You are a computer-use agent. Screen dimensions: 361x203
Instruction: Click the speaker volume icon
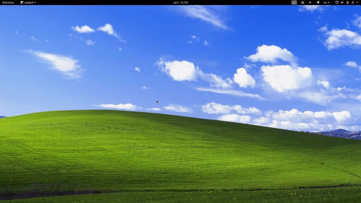point(342,3)
